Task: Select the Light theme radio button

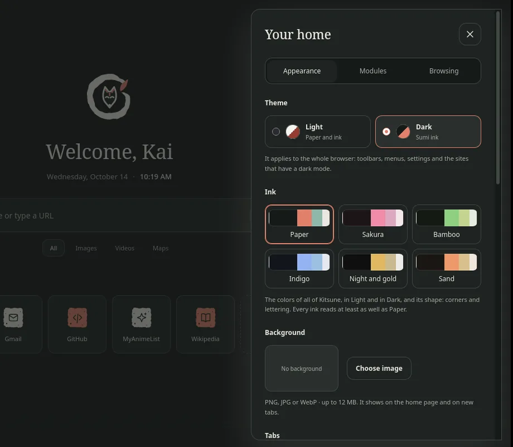Action: pyautogui.click(x=276, y=132)
